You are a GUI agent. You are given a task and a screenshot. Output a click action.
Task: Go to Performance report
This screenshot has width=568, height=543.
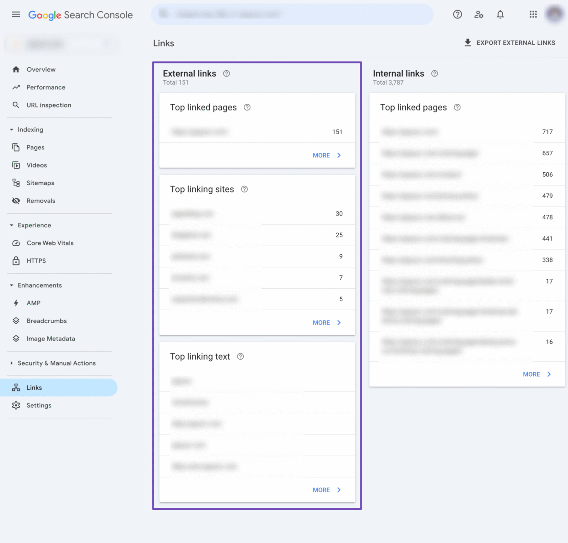tap(46, 87)
